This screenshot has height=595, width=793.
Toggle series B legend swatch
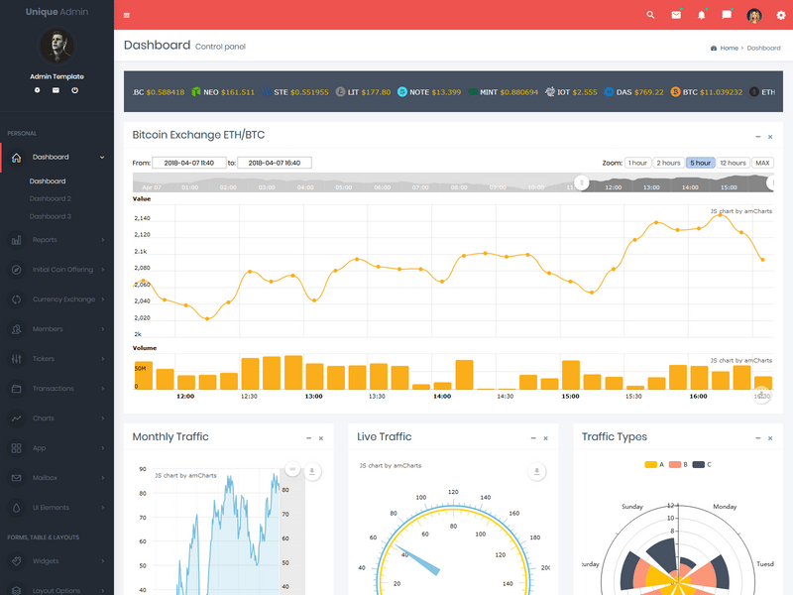(675, 464)
